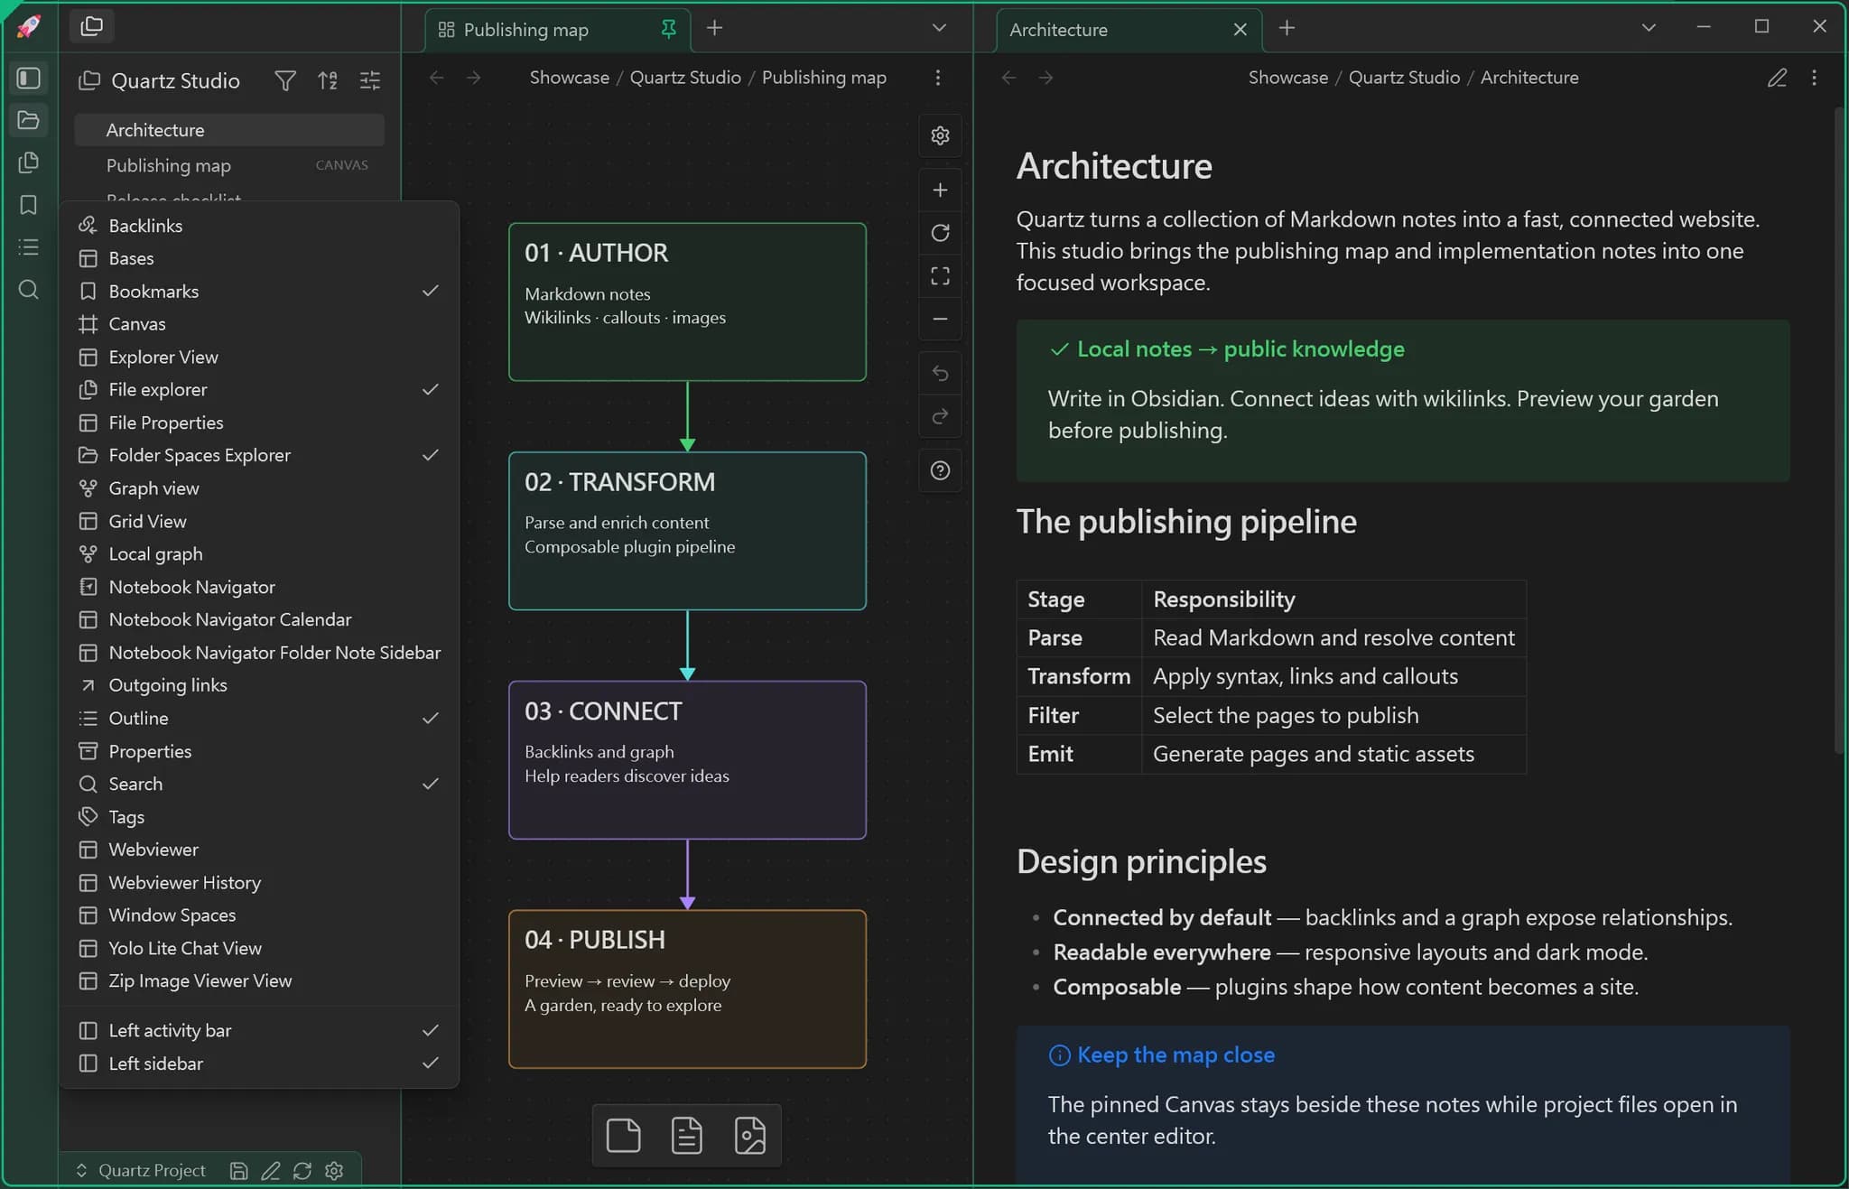Open settings gear in status bar

coord(334,1170)
